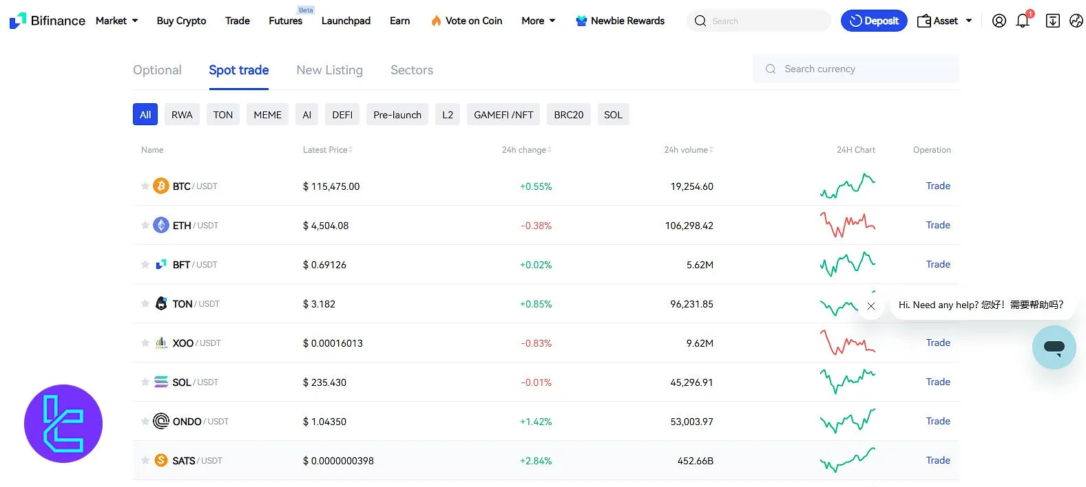The height and width of the screenshot is (487, 1086).
Task: Focus the header Search field
Action: [x=758, y=21]
